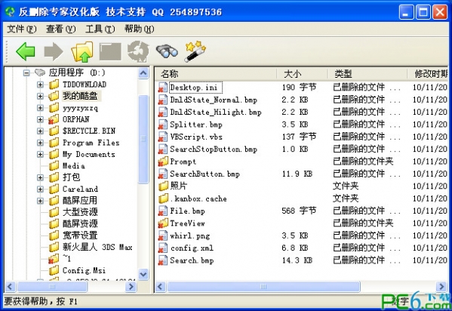Image resolution: width=452 pixels, height=311 pixels.
Task: Click the TreeView deleted folder icon
Action: click(x=163, y=223)
